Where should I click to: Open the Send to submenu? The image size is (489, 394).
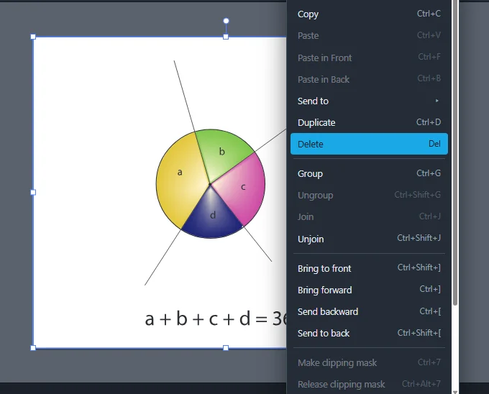tap(369, 101)
